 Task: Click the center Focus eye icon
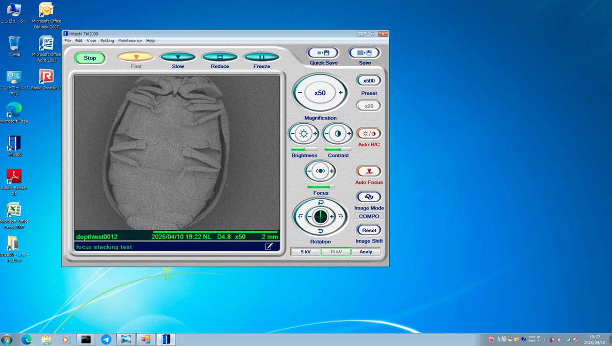point(320,171)
